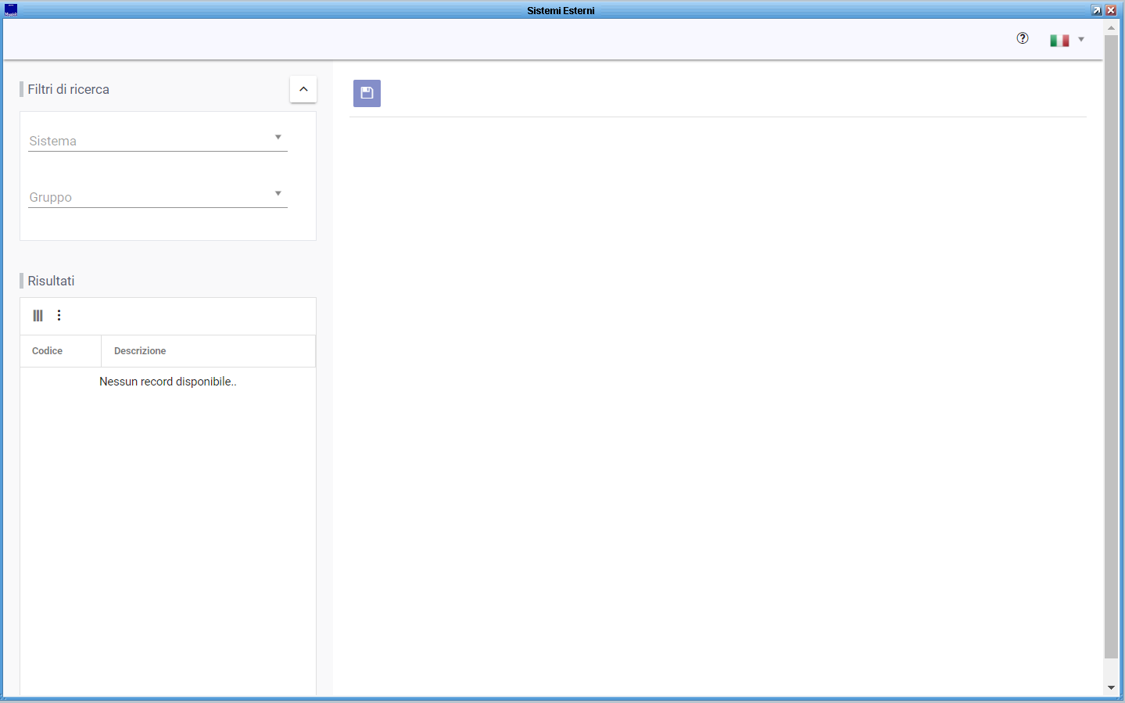Click the vertical scrollbar thumb

[x=1111, y=346]
